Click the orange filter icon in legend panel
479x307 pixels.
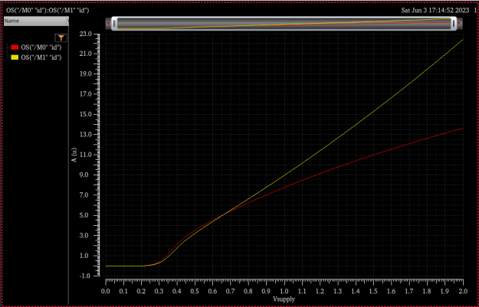point(61,38)
